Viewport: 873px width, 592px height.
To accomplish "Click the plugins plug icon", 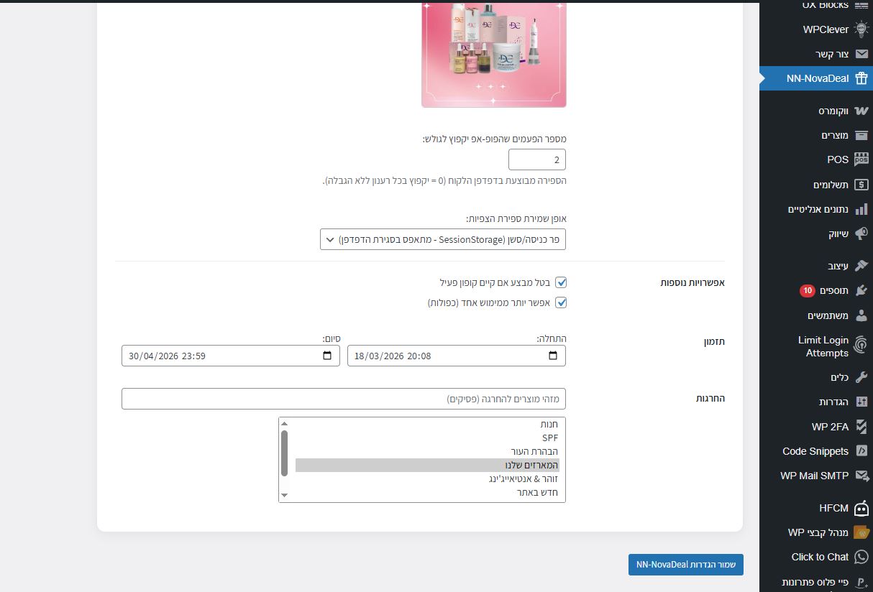I will click(861, 290).
